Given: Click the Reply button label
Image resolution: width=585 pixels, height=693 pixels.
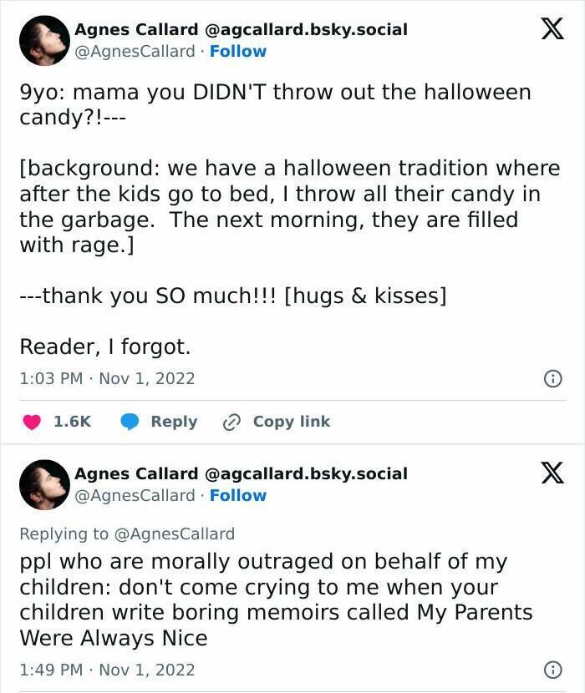Looking at the screenshot, I should click(x=174, y=422).
